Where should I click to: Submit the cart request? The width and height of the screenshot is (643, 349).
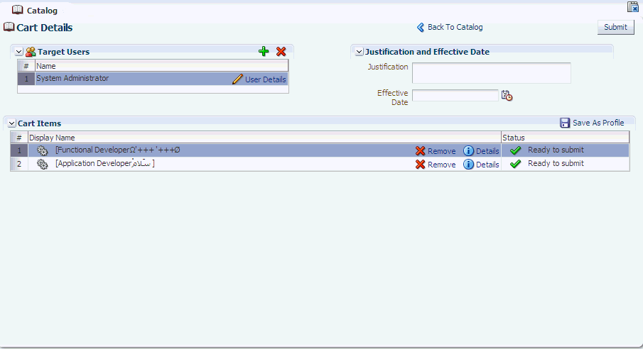[x=615, y=27]
